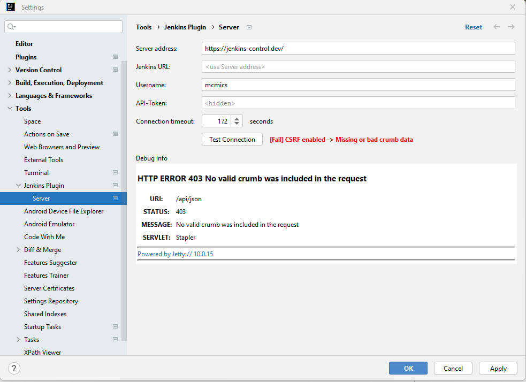Click the red CSRF fail message
The width and height of the screenshot is (526, 382).
(341, 140)
